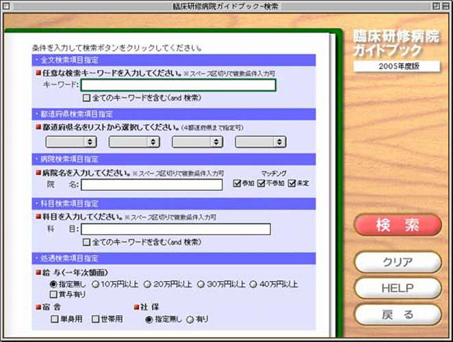Open the second prefecture dropdown
The image size is (453, 342).
click(x=133, y=142)
